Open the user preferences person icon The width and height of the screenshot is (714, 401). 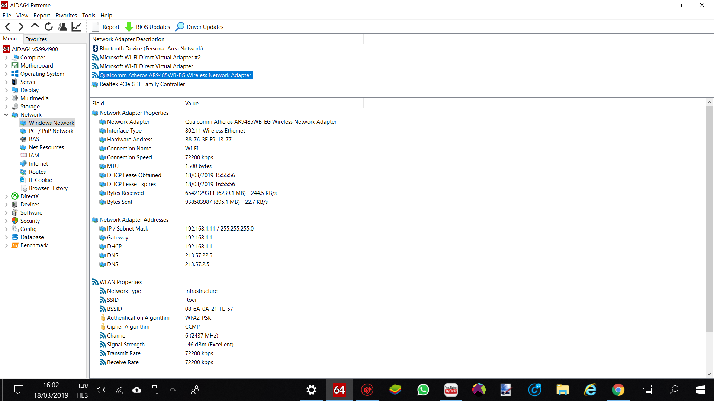(62, 27)
